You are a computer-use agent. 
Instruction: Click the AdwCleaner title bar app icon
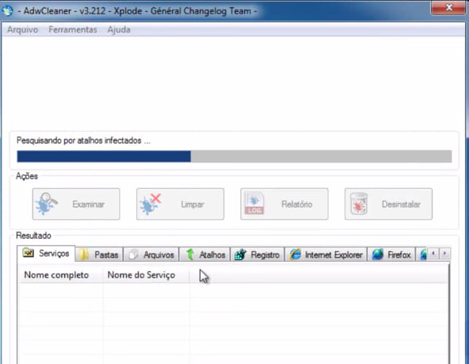pos(7,11)
